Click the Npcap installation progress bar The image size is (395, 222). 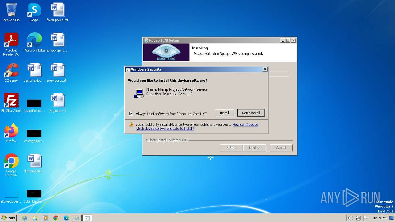point(279,74)
